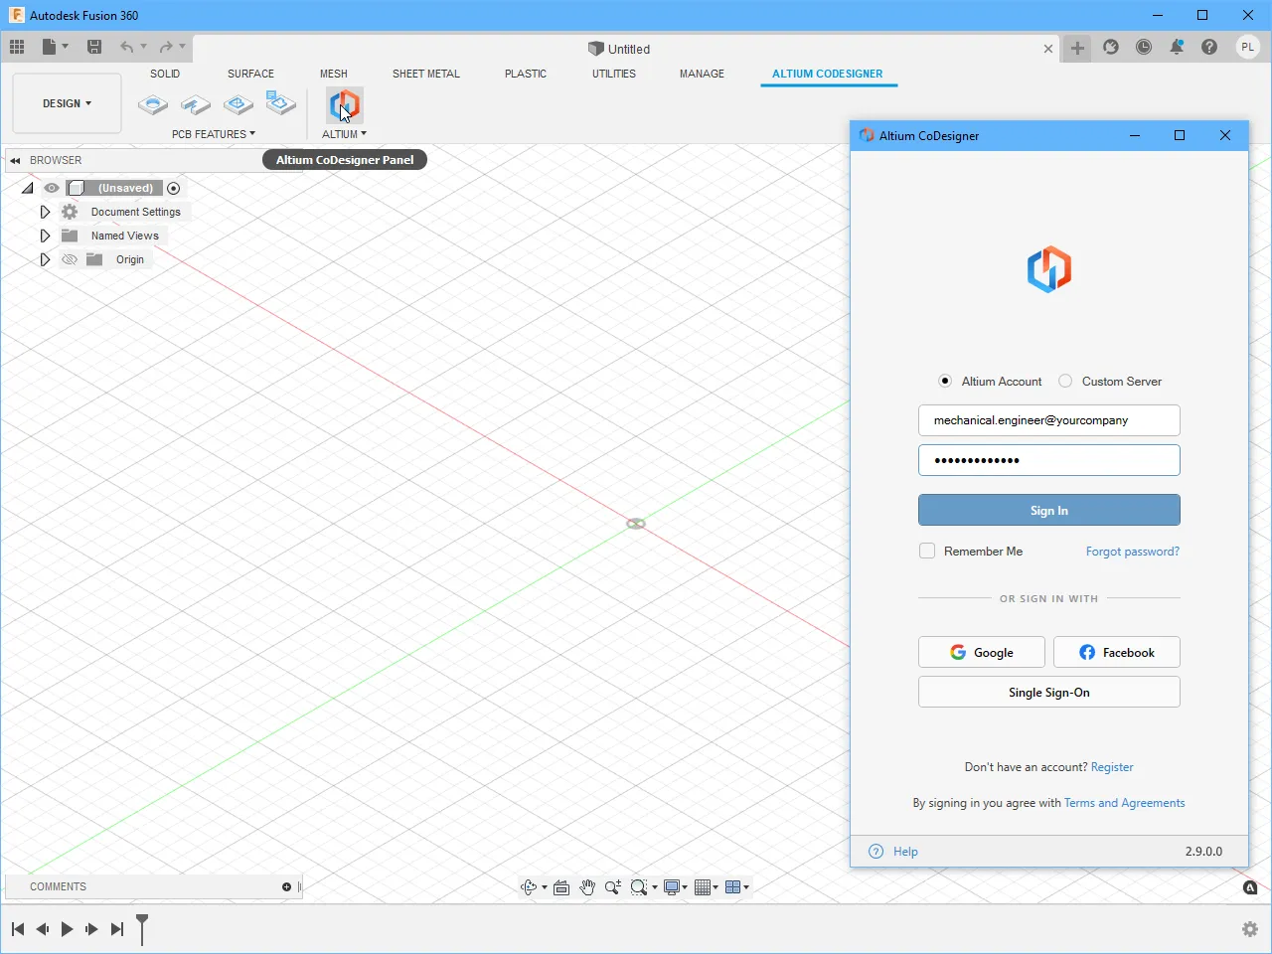Click the password input field
Image resolution: width=1272 pixels, height=954 pixels.
1049,460
